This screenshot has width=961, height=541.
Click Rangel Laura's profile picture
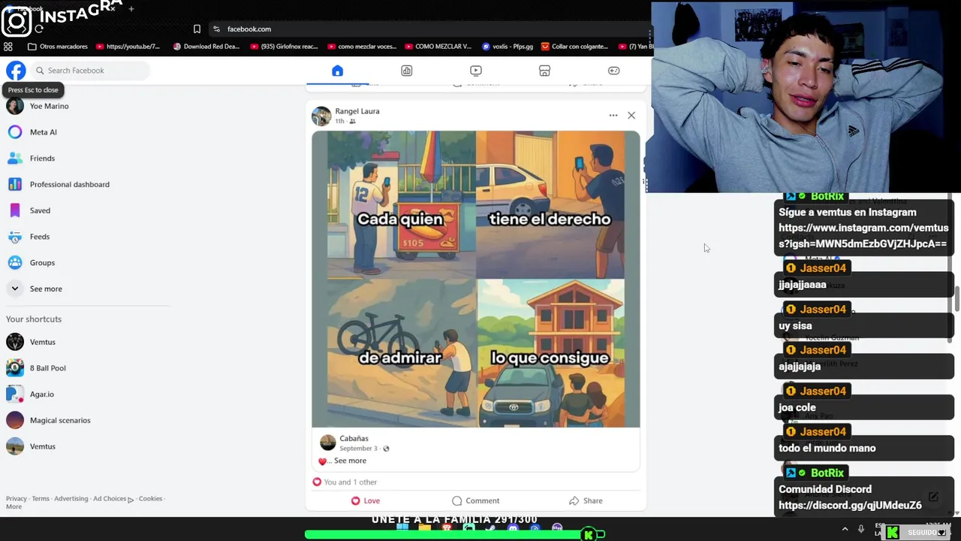(321, 116)
